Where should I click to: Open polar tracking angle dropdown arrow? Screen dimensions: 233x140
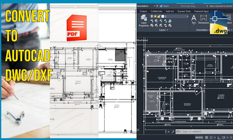coord(228,138)
